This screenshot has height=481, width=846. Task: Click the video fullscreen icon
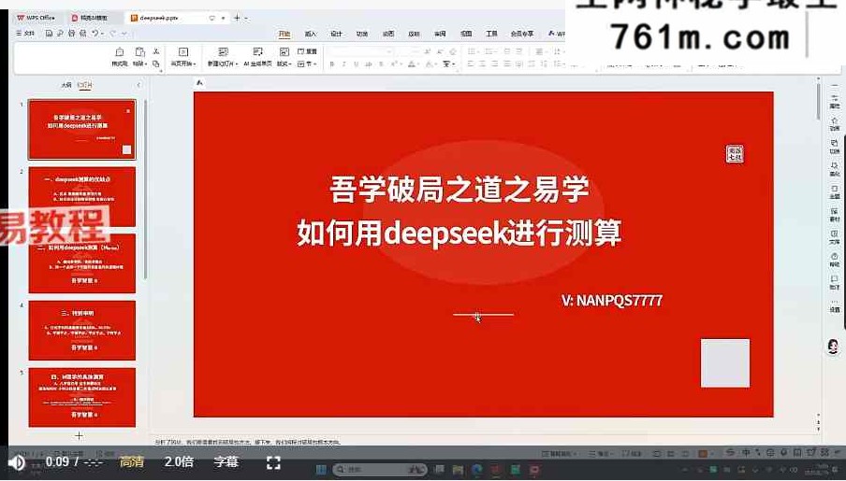pos(273,462)
